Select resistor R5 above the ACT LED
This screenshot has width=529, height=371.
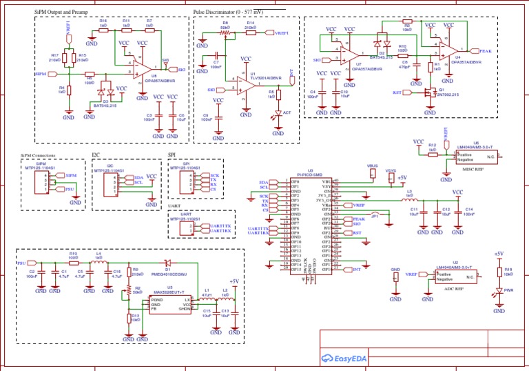[278, 95]
